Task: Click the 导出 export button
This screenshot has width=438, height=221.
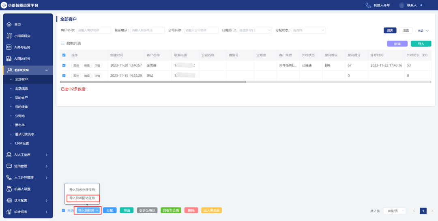Action: 127,210
